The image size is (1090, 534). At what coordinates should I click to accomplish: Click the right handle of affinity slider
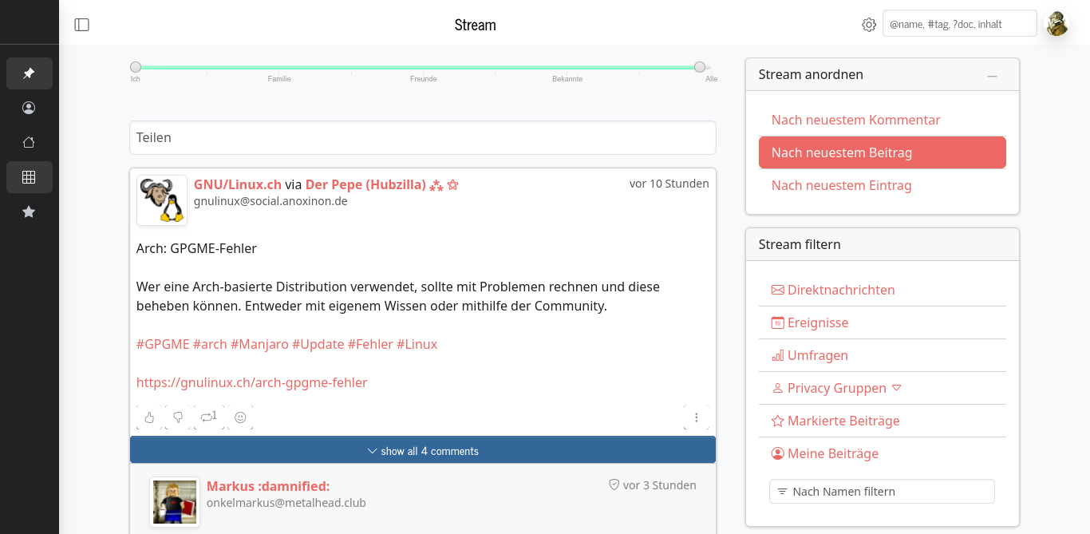(x=700, y=67)
